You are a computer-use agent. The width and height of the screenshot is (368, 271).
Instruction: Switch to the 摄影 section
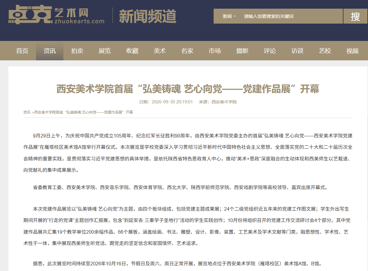(242, 51)
